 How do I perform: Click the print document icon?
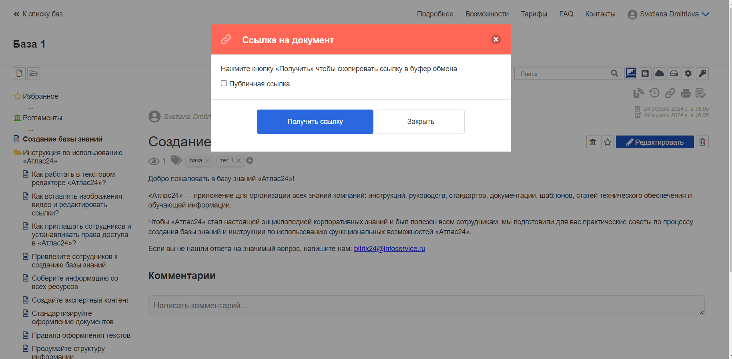[x=686, y=93]
